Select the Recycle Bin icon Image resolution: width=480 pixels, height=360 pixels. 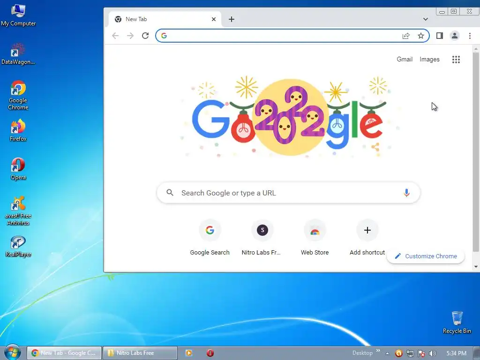[457, 322]
